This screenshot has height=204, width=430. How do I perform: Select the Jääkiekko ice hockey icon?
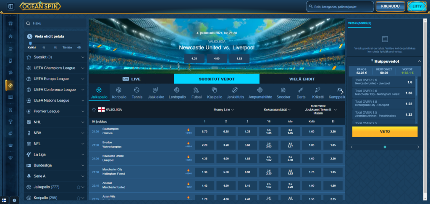coord(156,93)
